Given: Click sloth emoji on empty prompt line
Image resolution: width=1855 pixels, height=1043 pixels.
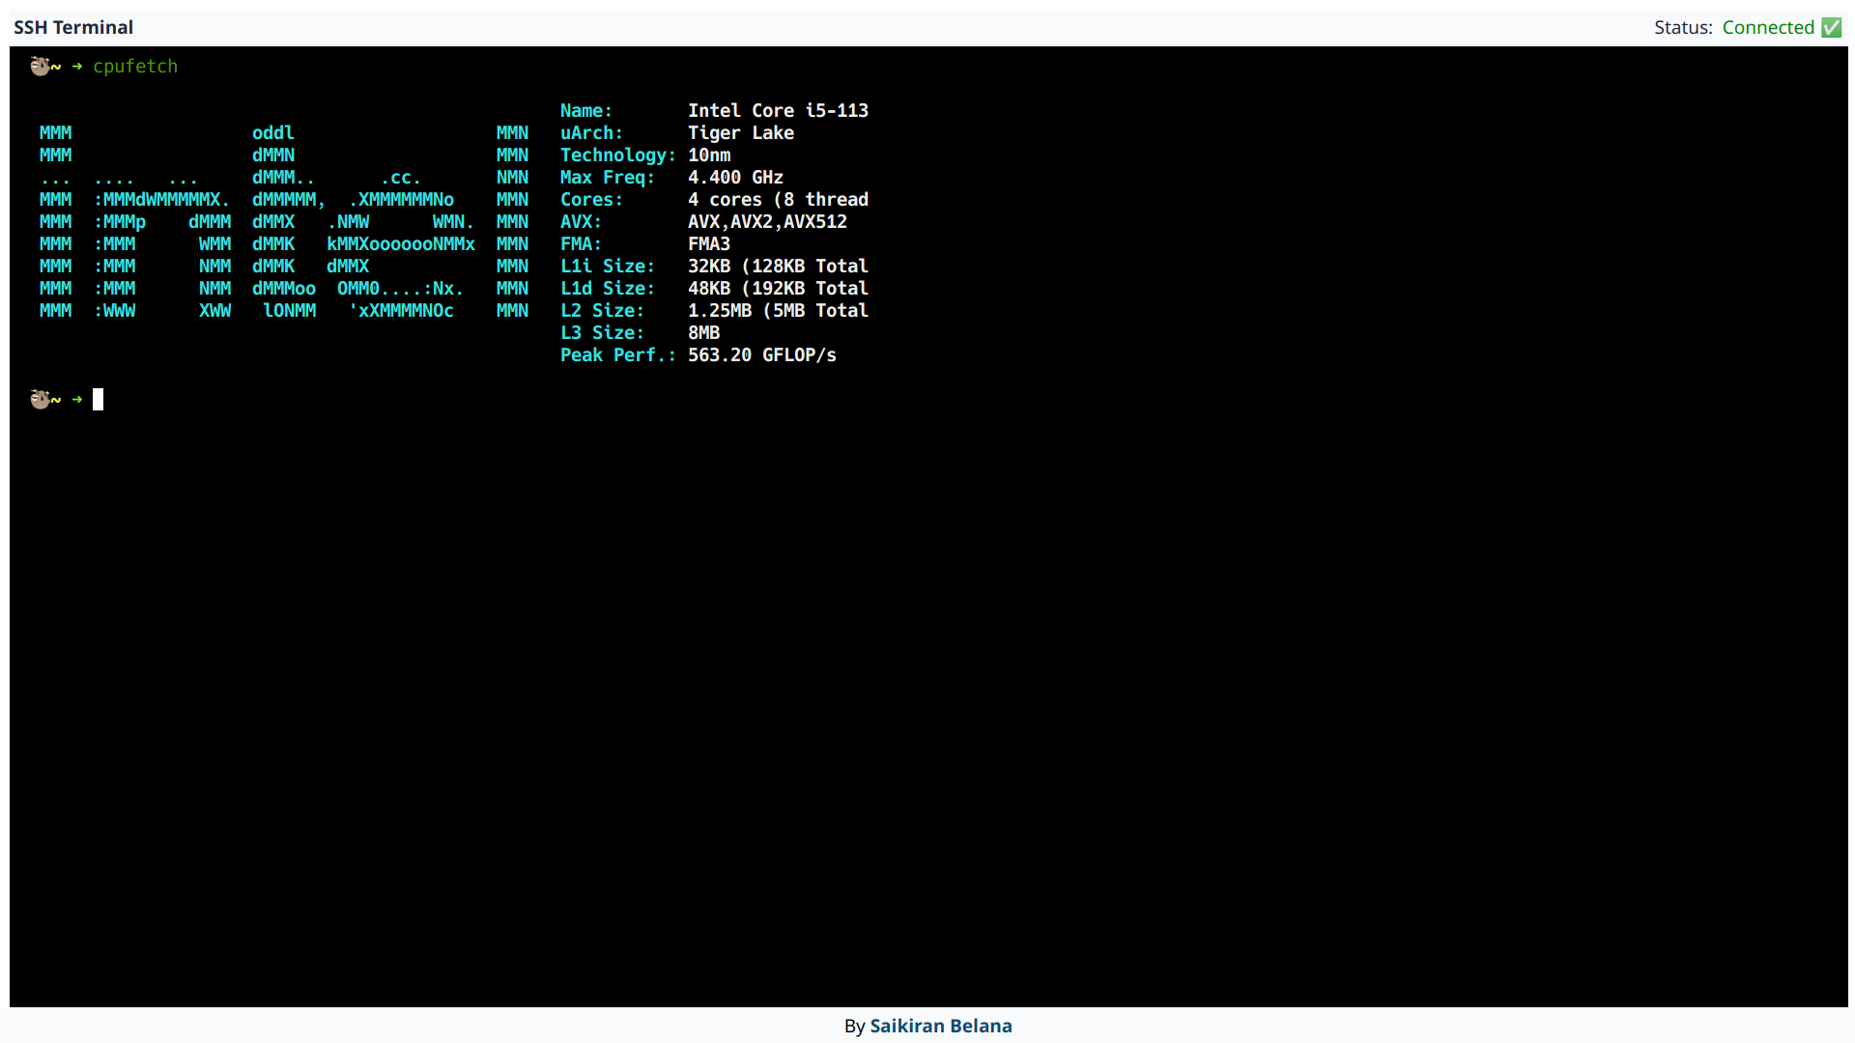Looking at the screenshot, I should tap(40, 399).
